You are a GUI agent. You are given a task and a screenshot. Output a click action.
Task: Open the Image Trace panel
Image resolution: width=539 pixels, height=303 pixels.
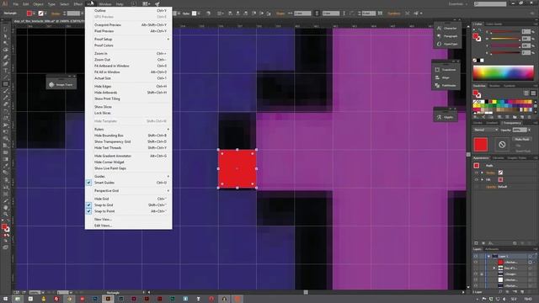click(61, 84)
